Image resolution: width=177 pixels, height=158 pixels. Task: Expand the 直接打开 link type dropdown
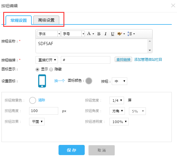pos(47,60)
